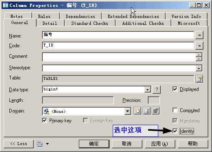Open the dropdown arrow beside the printer icon
Viewport: 212px width, 152px height.
47,144
